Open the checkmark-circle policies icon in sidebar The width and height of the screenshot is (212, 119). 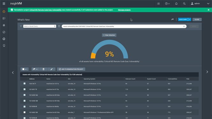(4, 32)
